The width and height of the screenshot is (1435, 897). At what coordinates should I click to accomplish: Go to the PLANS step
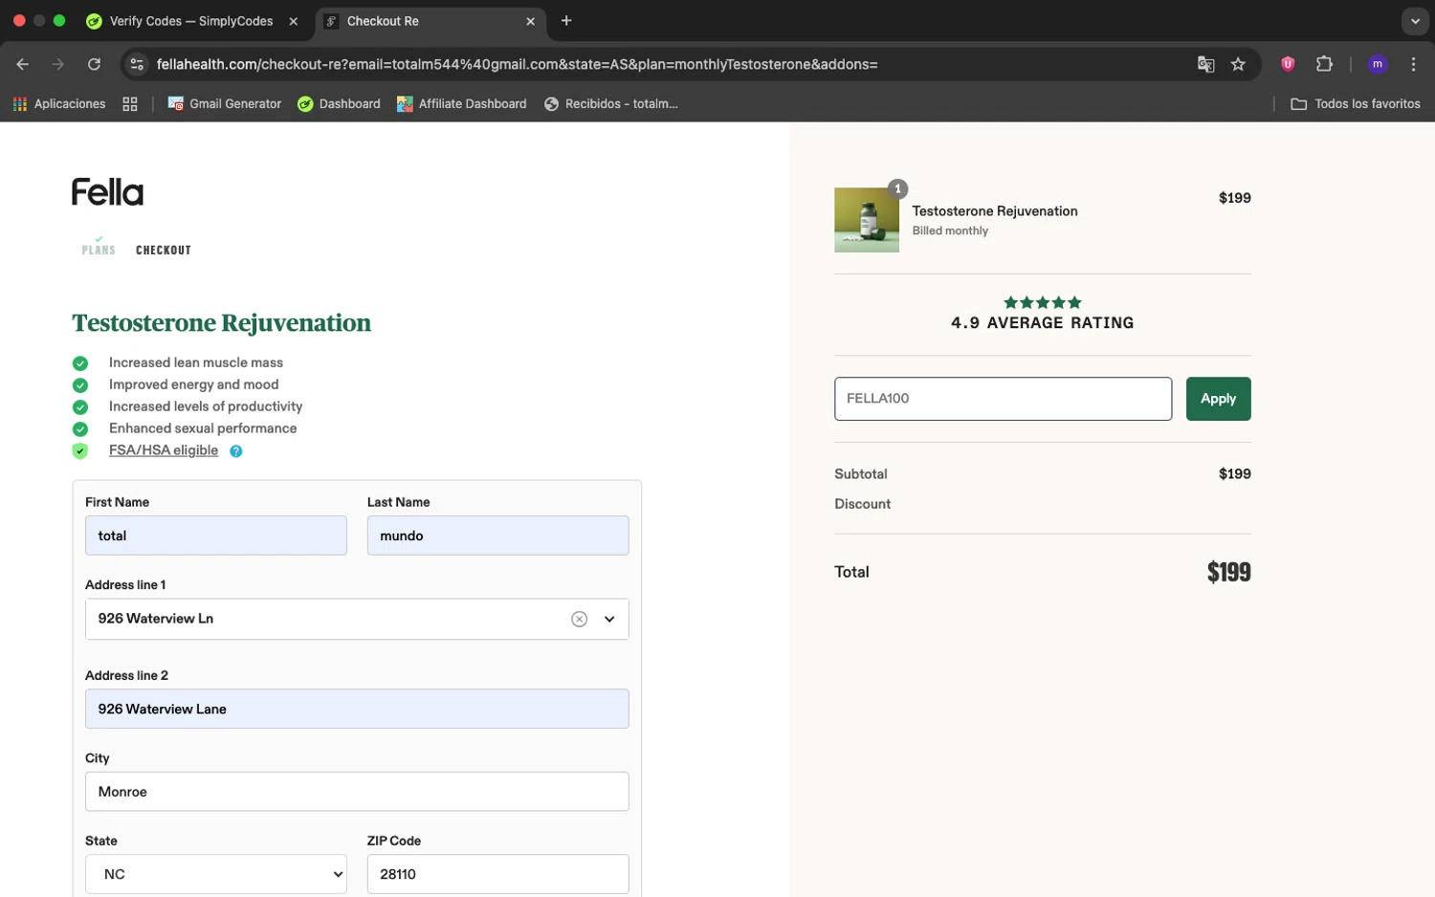tap(99, 250)
